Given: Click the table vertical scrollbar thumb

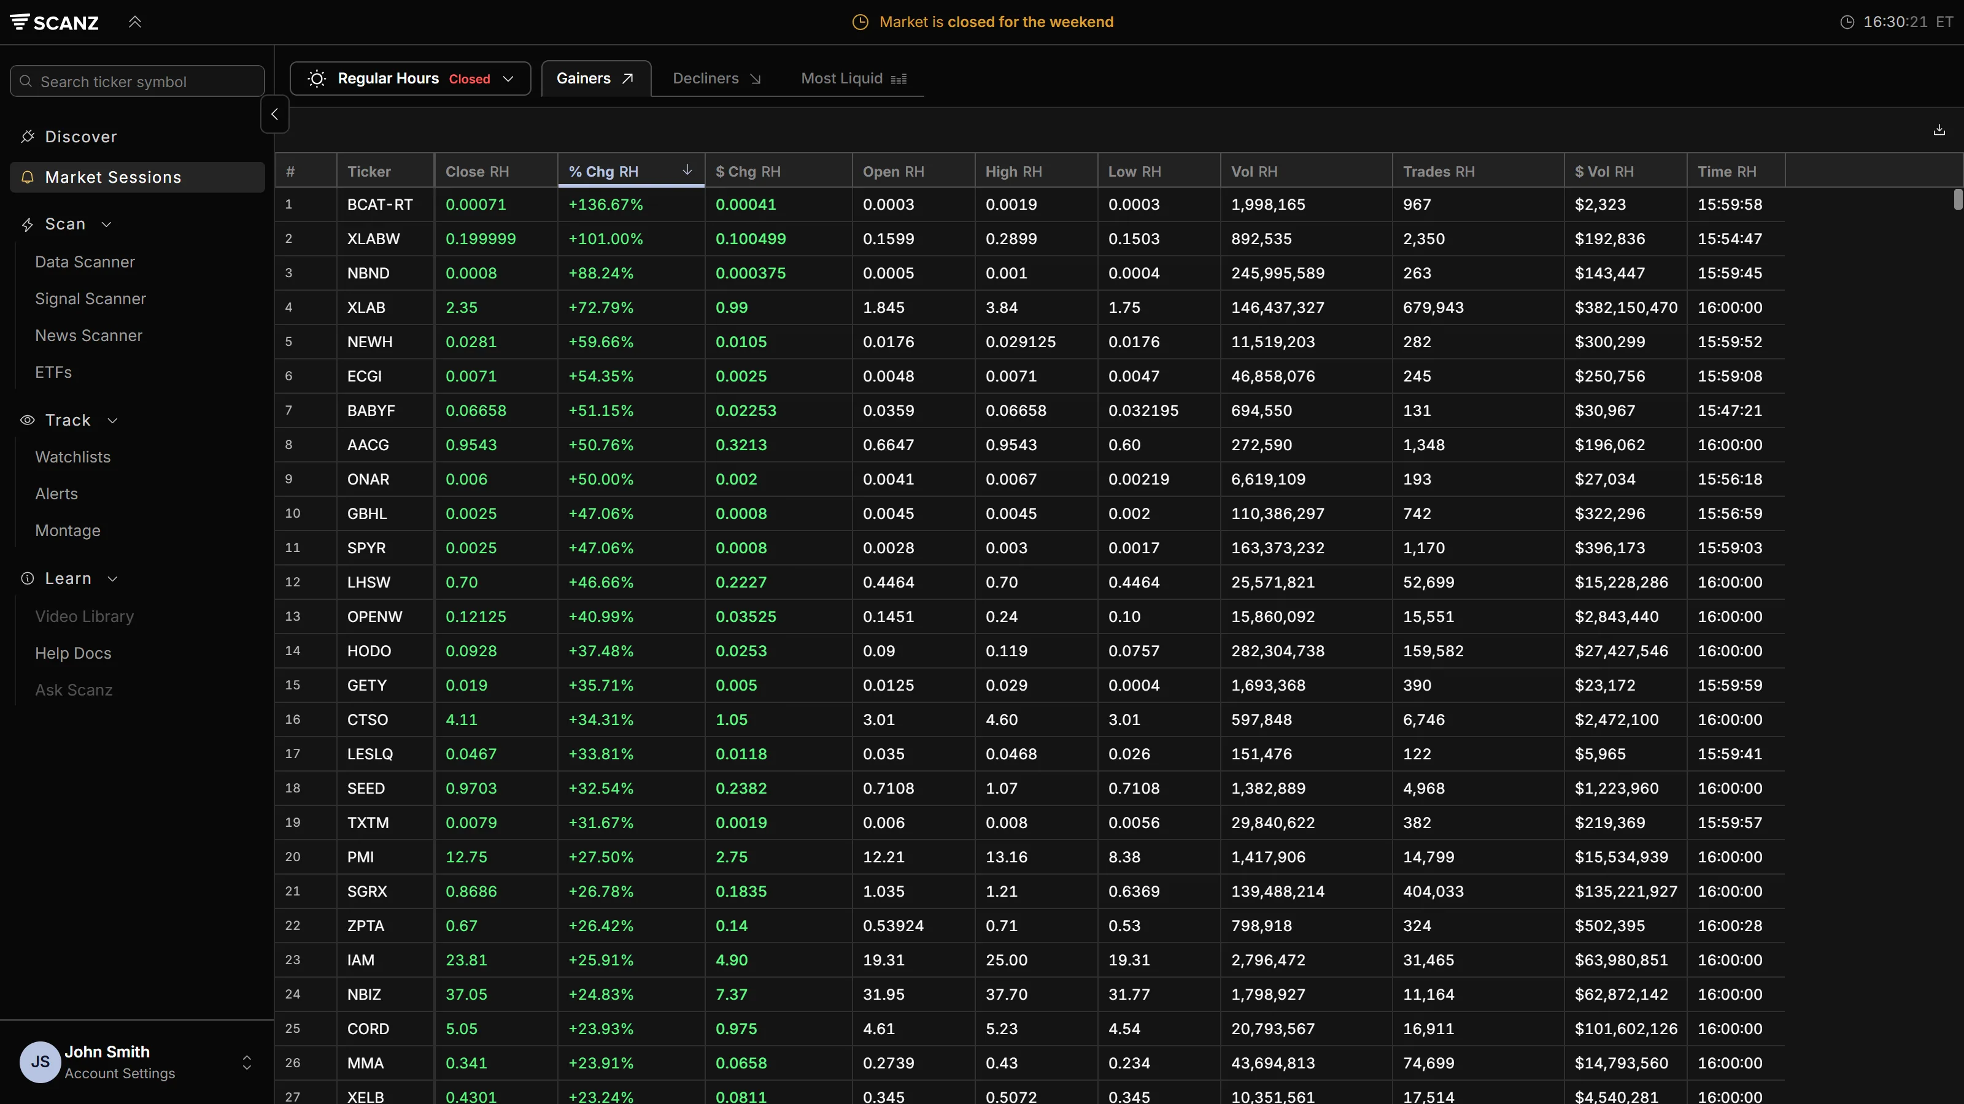Looking at the screenshot, I should click(x=1958, y=199).
